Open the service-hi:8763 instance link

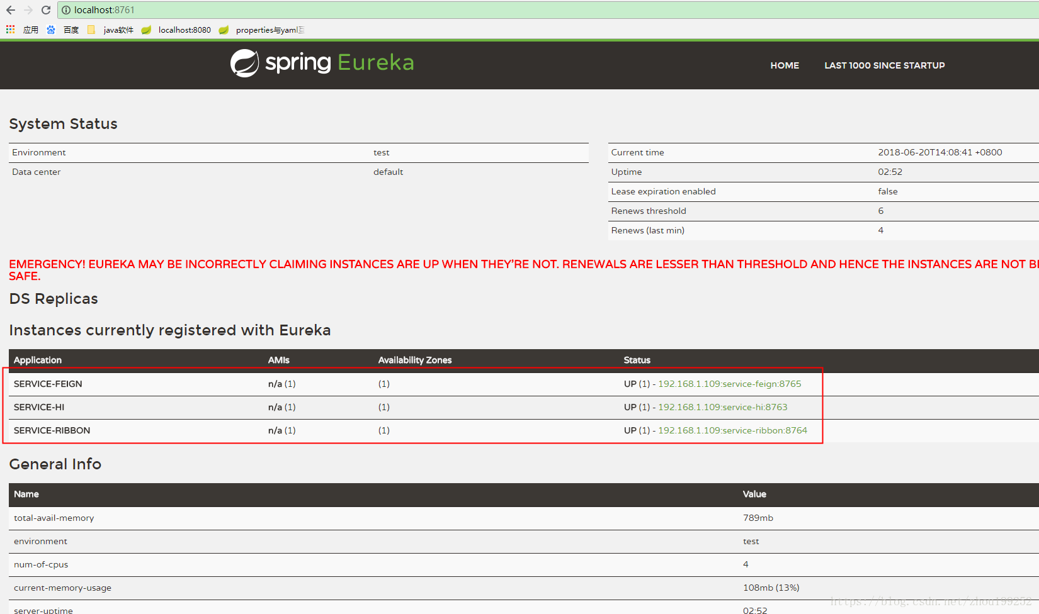click(723, 407)
